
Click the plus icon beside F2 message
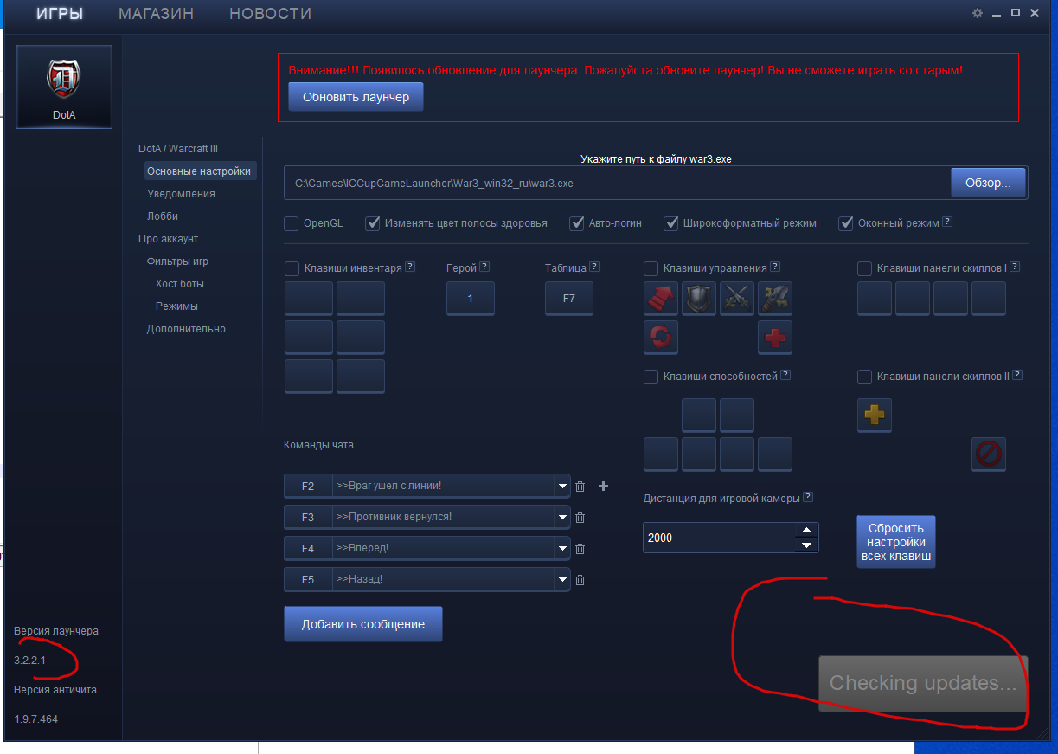pyautogui.click(x=604, y=487)
